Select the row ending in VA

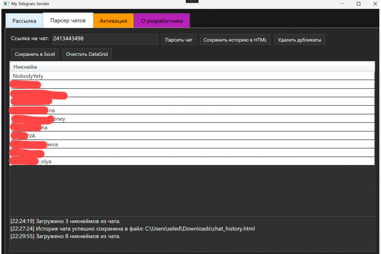pos(192,135)
